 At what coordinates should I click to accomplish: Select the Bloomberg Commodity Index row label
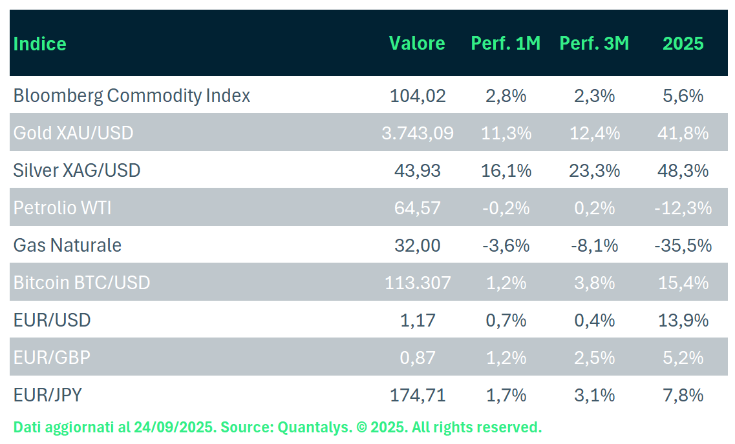point(132,96)
